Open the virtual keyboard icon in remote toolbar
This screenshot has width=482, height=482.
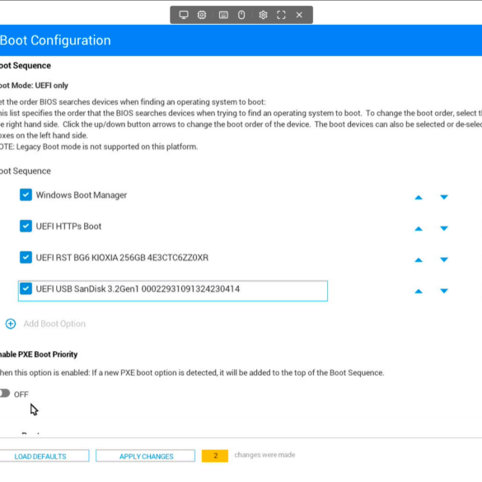[x=223, y=15]
